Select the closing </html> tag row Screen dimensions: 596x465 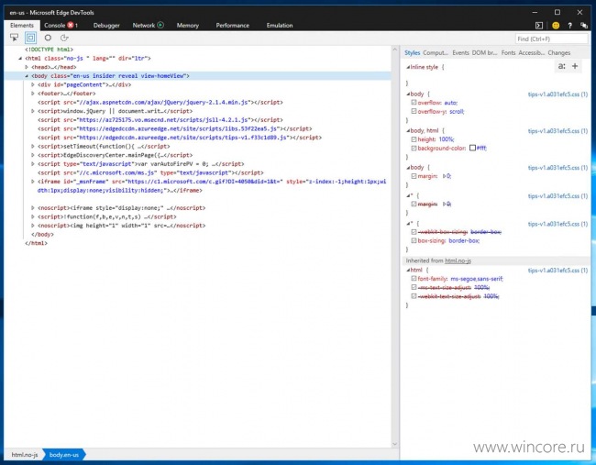(x=36, y=243)
